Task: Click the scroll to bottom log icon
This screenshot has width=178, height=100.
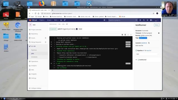Action: pyautogui.click(x=131, y=35)
